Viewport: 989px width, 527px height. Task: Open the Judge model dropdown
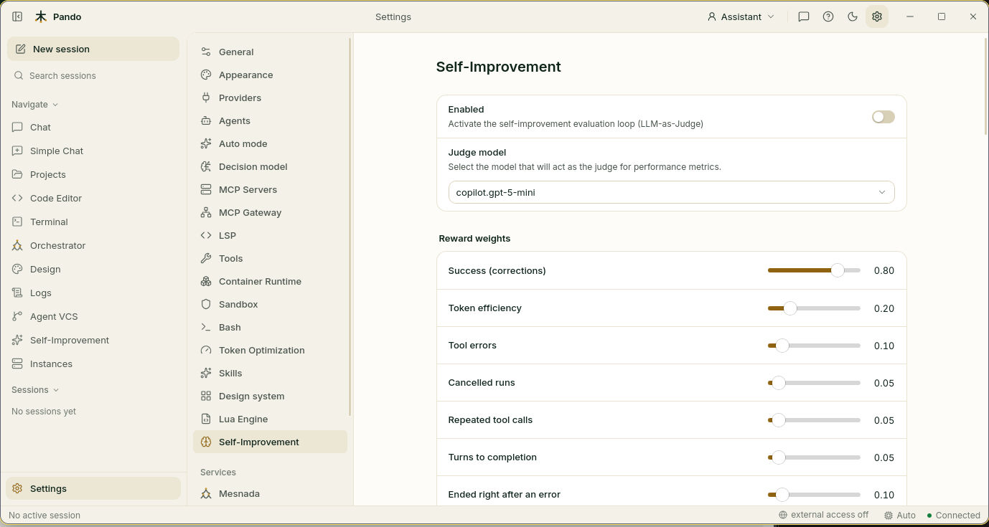point(671,192)
